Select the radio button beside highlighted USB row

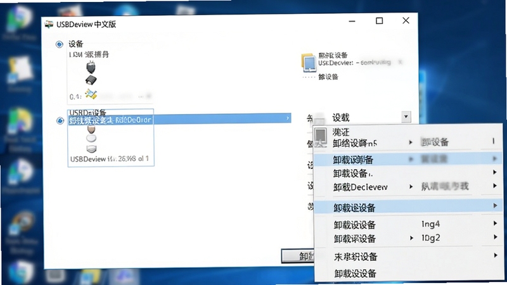[x=60, y=121]
